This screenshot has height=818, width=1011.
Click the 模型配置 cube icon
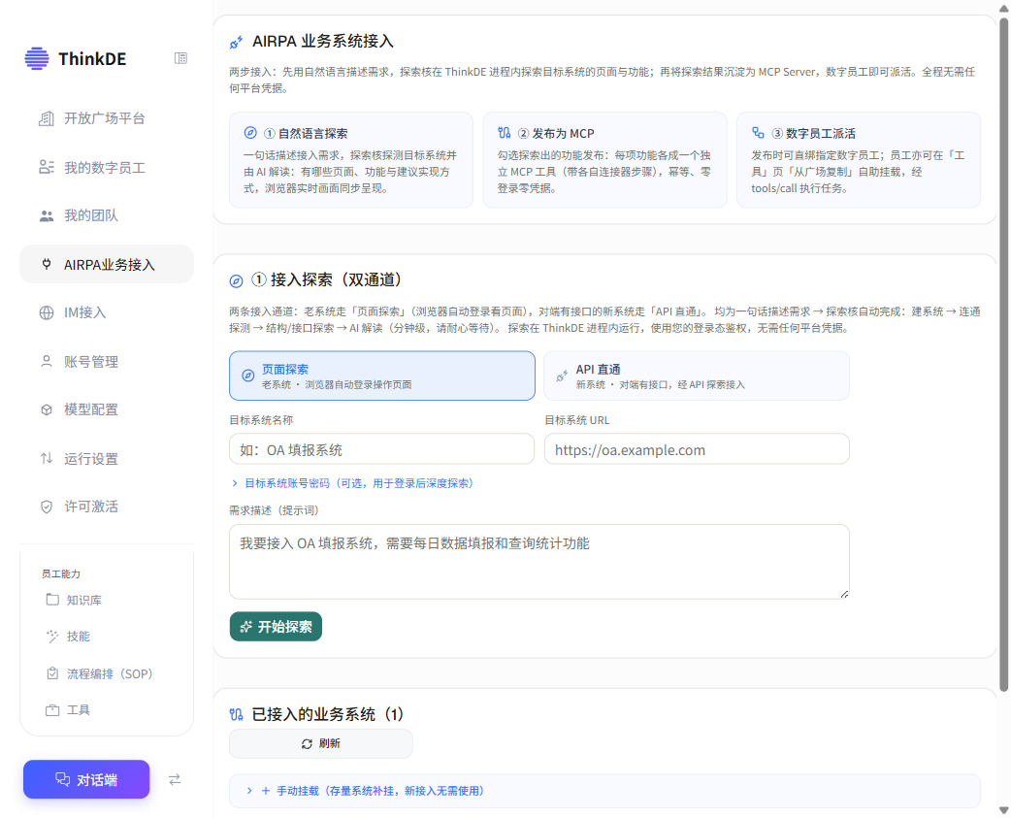[47, 409]
